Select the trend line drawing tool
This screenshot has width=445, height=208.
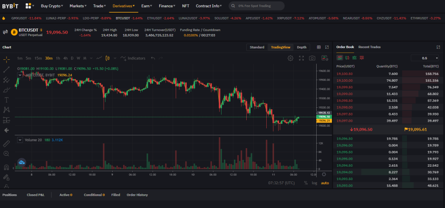coord(6,69)
